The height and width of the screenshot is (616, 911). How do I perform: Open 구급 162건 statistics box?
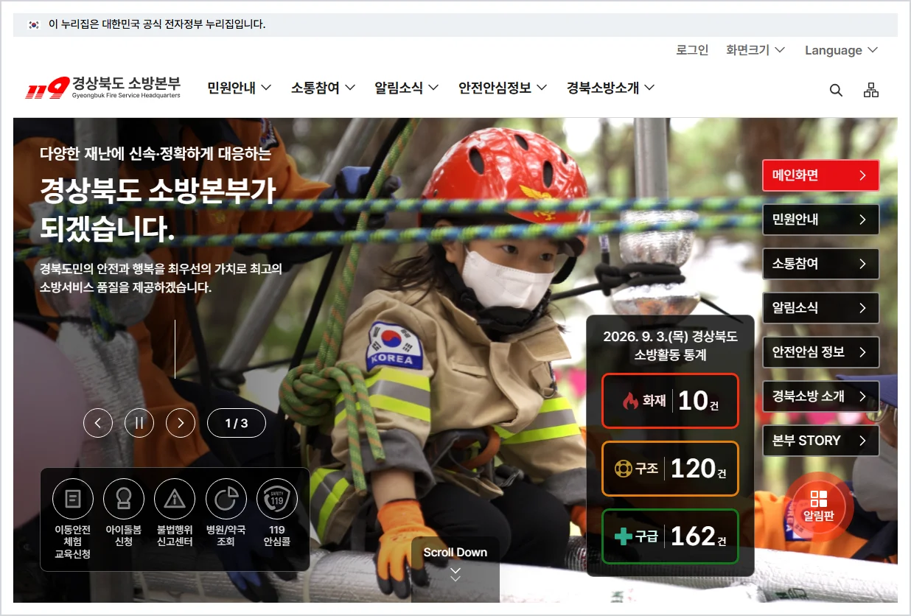click(x=670, y=536)
